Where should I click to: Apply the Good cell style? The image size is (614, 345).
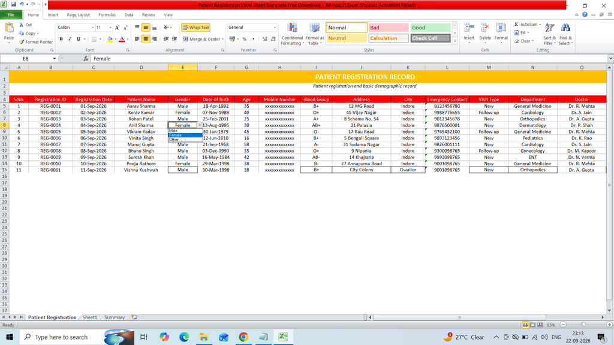pyautogui.click(x=430, y=28)
